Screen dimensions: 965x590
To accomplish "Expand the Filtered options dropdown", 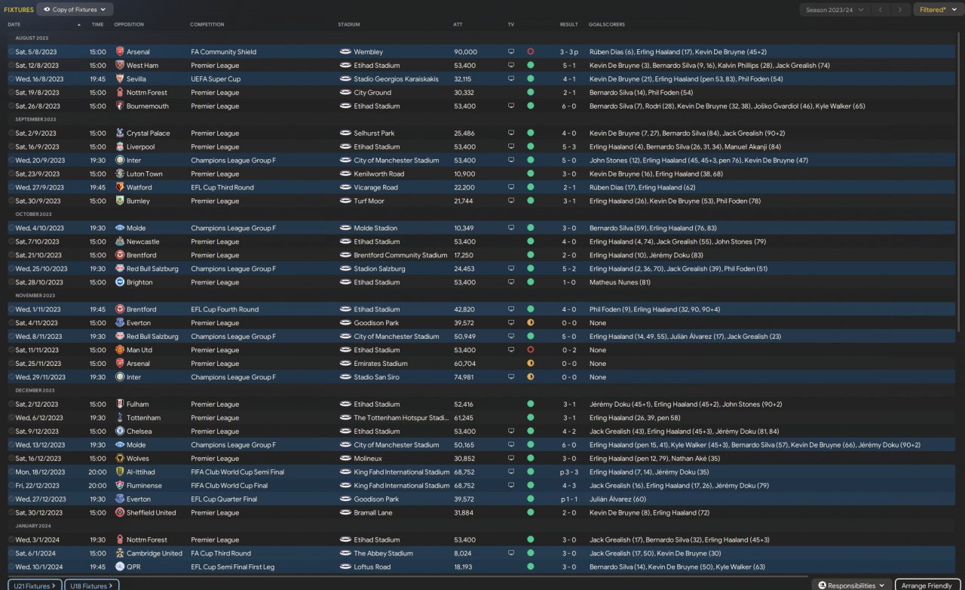I will click(x=937, y=10).
